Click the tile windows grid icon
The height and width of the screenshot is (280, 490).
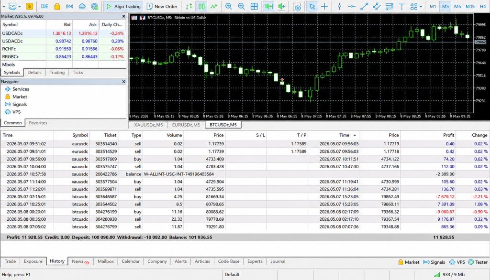click(x=254, y=6)
